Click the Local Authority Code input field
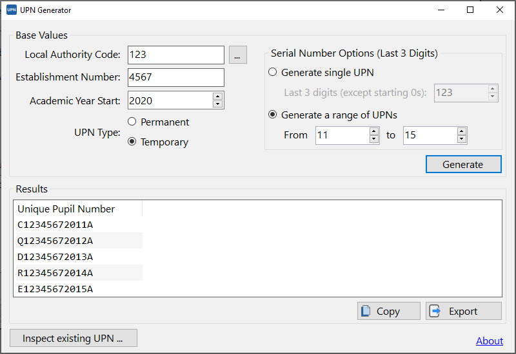This screenshot has height=354, width=516. [x=175, y=55]
